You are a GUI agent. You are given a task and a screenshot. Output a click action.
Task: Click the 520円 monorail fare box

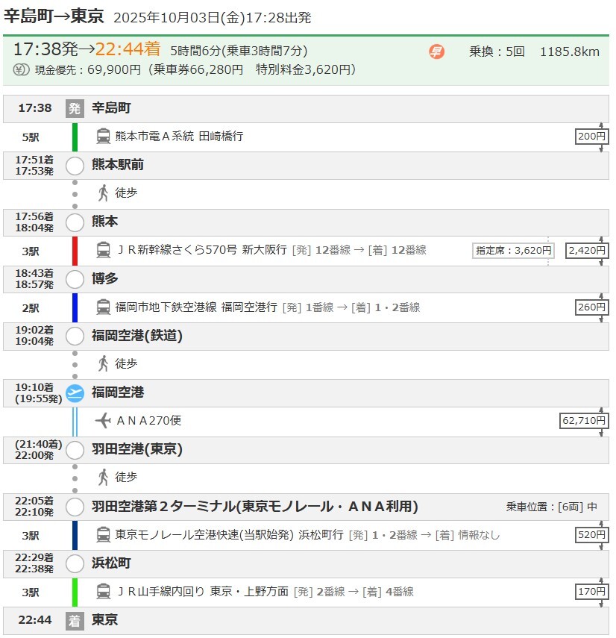591,534
